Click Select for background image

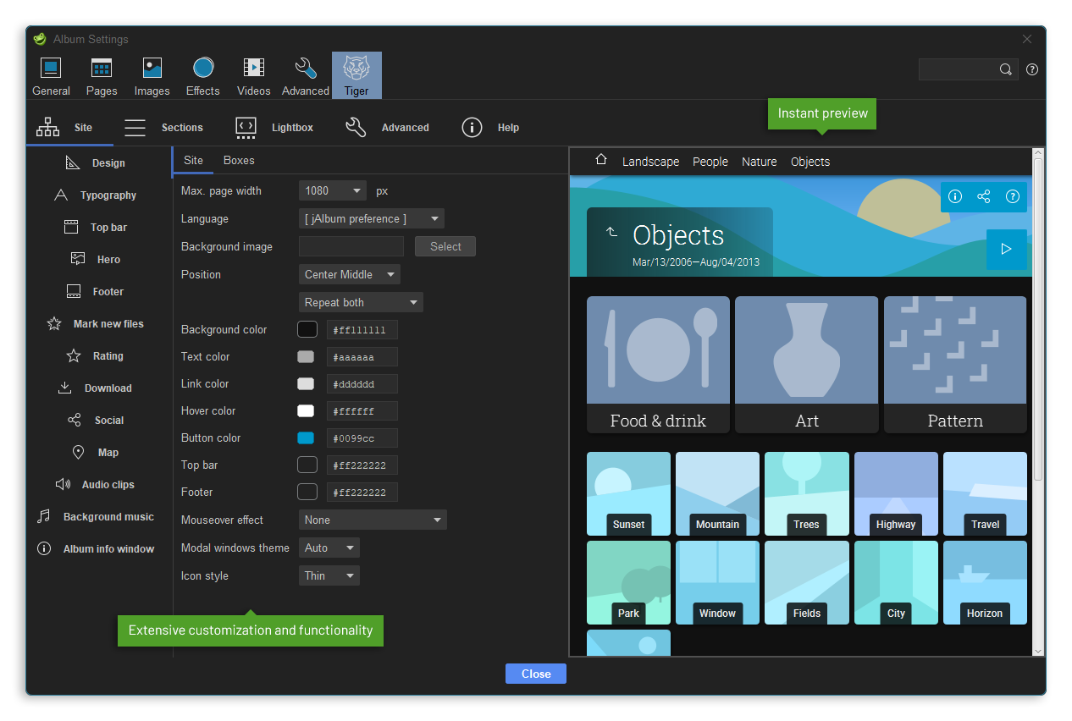tap(445, 246)
